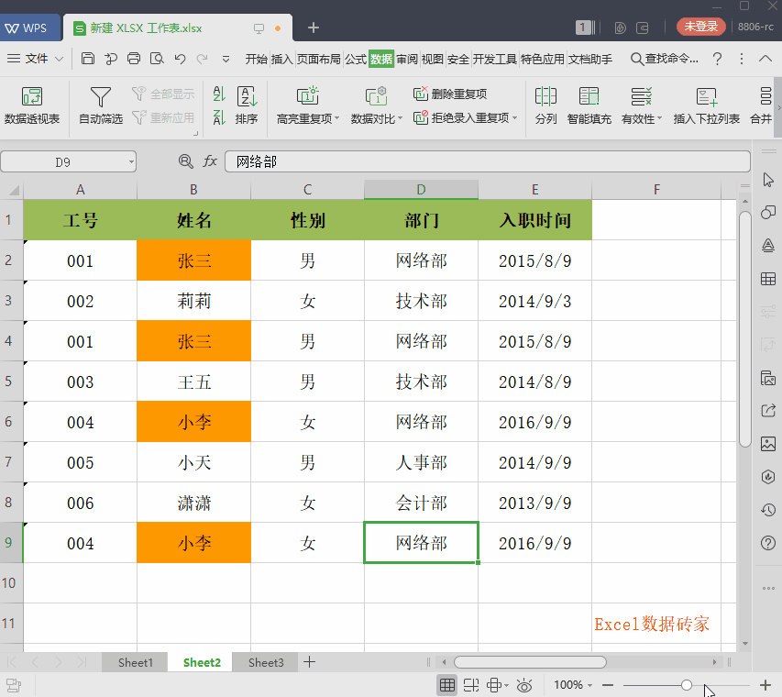The width and height of the screenshot is (782, 697).
Task: Click the Print icon in quick toolbar
Action: pos(134,59)
